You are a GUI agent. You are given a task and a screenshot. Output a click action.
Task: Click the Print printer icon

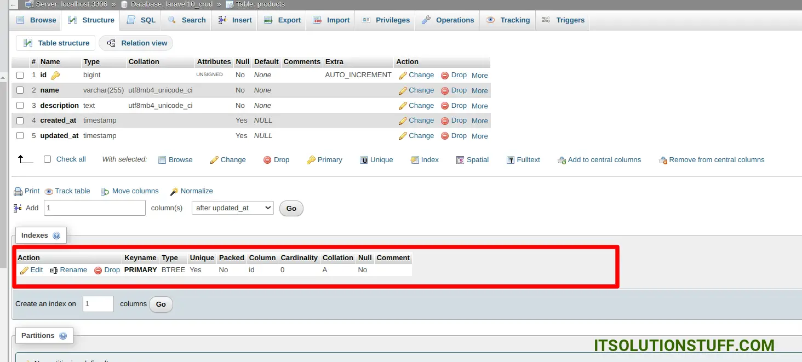18,192
